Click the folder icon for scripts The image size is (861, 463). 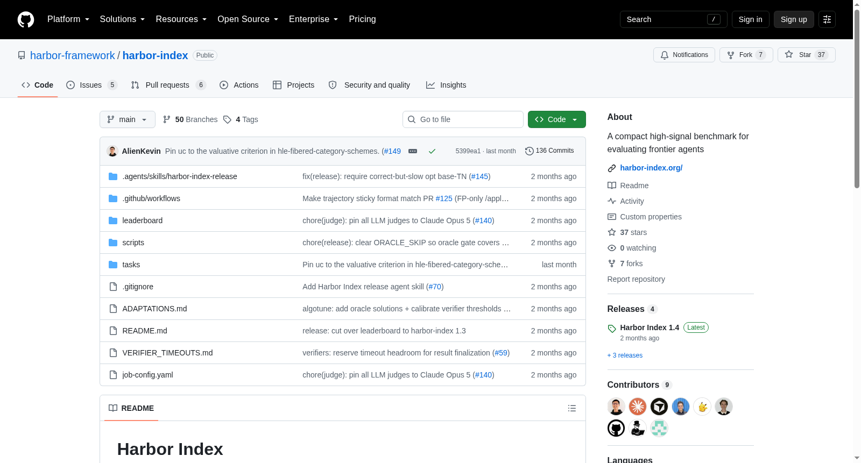click(113, 243)
